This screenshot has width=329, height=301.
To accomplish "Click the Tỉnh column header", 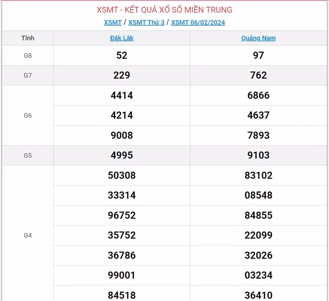I will point(28,38).
